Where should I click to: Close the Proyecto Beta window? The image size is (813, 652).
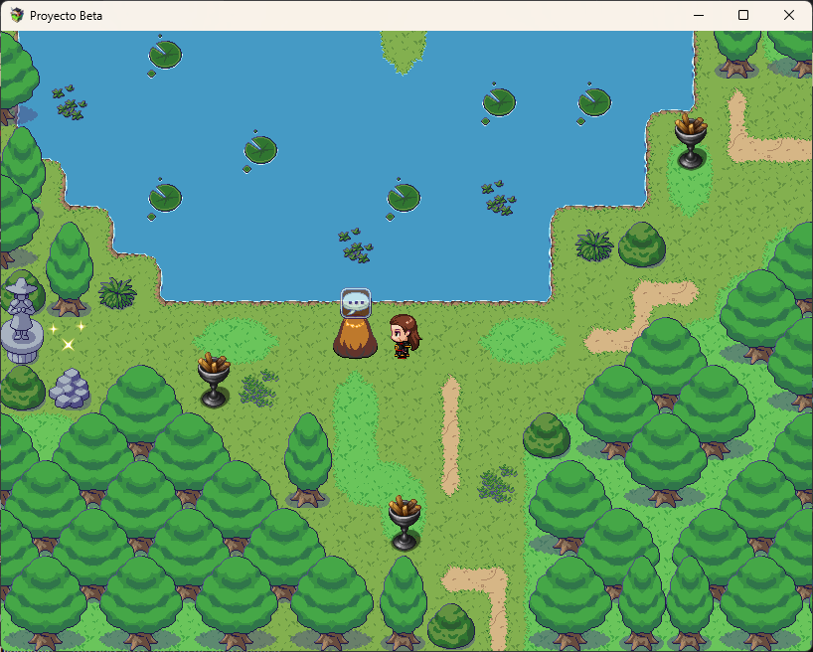tap(788, 15)
